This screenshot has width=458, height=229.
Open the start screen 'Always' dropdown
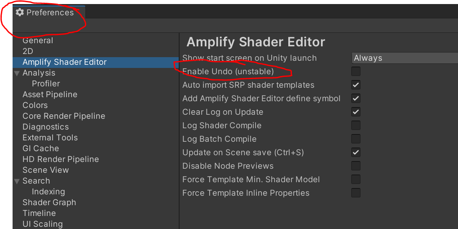coord(404,58)
